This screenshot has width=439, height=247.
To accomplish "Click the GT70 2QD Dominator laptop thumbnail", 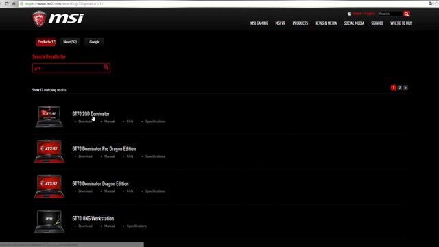I will tap(49, 116).
